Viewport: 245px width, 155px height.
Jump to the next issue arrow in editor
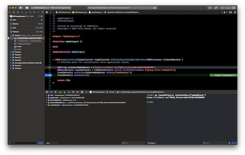(227, 12)
